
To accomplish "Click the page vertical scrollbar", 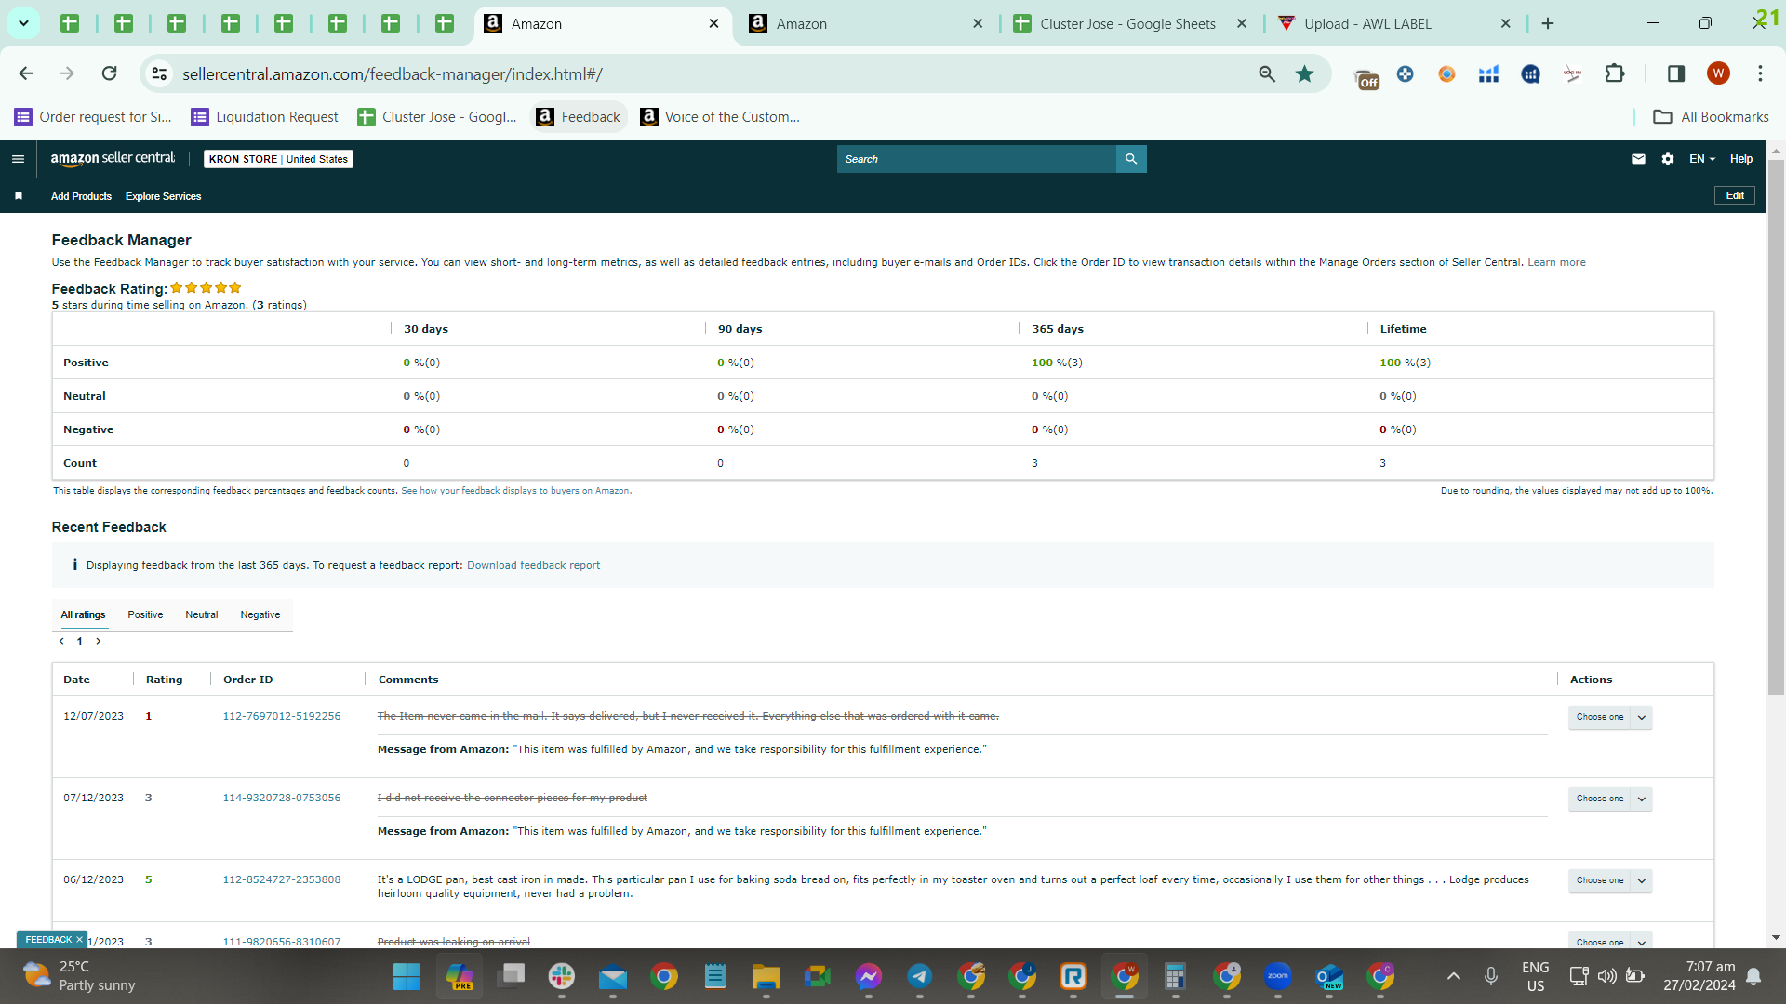I will point(1776,428).
